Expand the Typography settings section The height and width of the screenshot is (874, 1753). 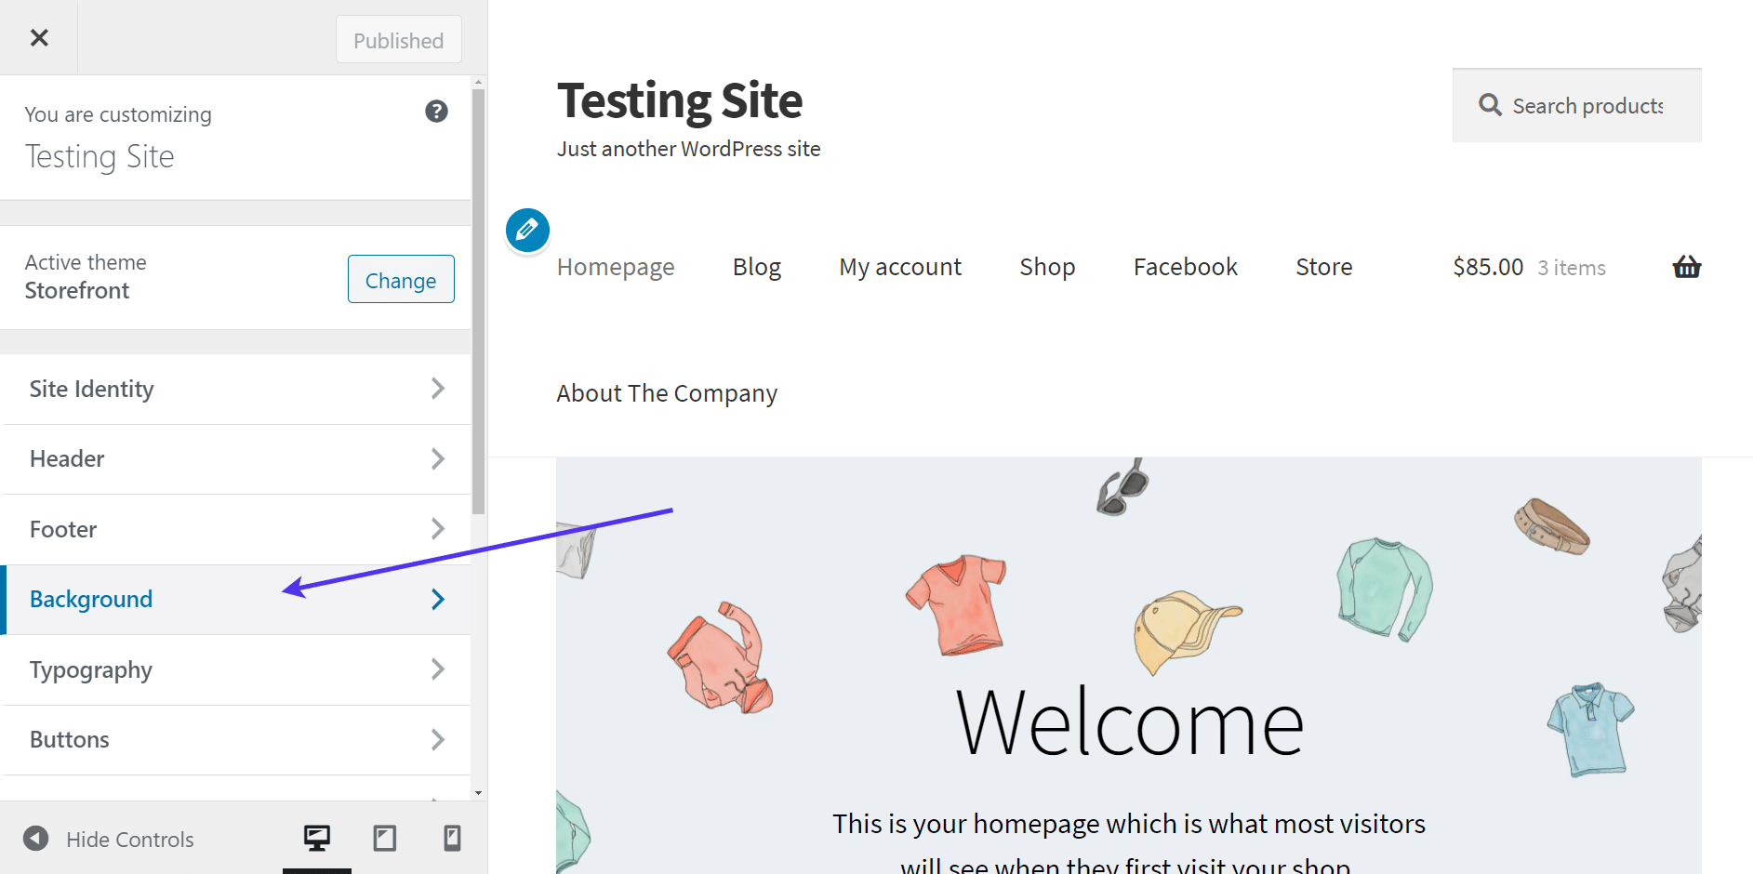pos(235,669)
